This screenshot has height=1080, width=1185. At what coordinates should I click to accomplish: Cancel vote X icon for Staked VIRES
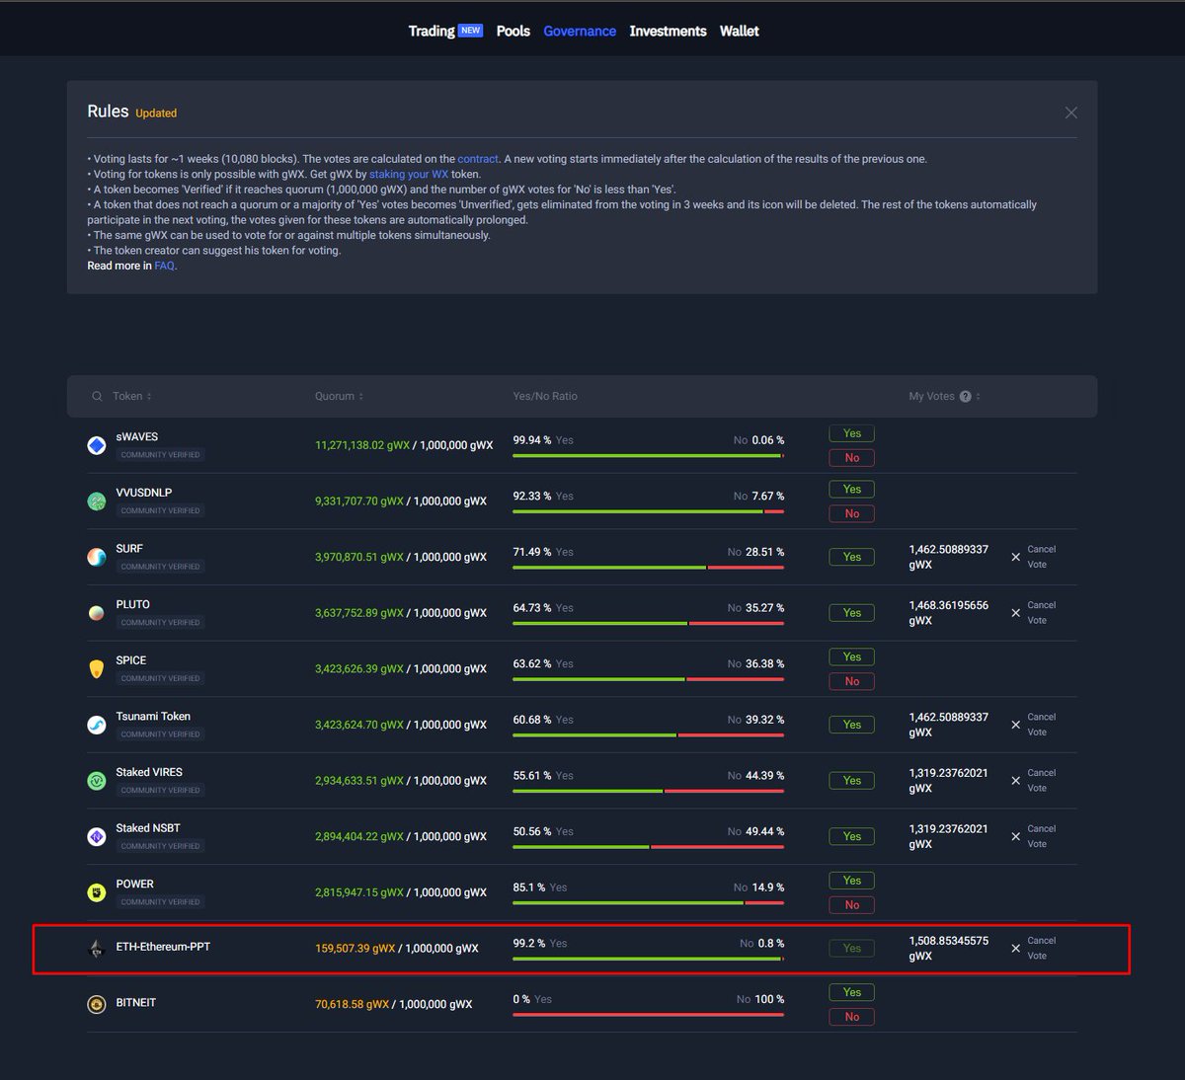click(1016, 781)
